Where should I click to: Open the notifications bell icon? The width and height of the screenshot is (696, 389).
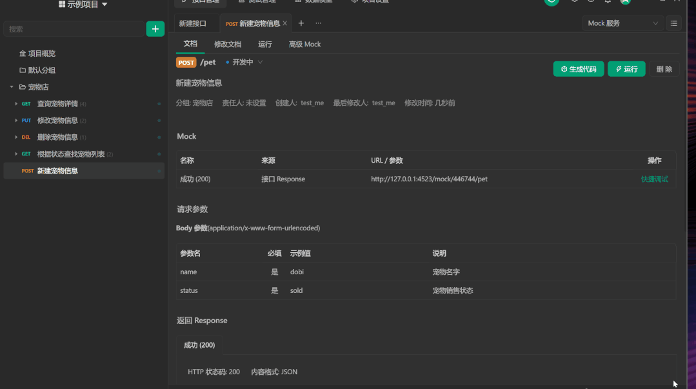click(x=607, y=1)
